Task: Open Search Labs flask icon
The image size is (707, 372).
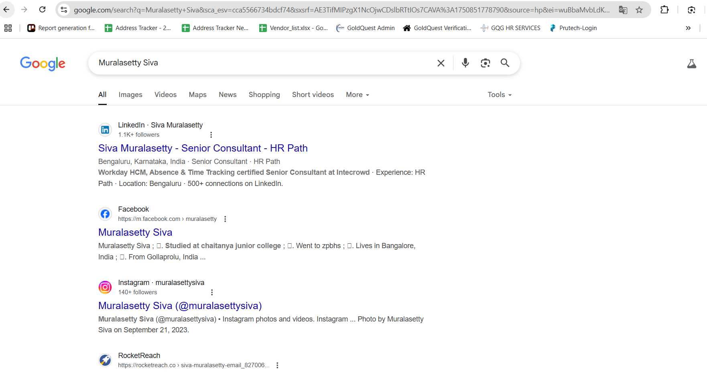Action: [x=691, y=64]
